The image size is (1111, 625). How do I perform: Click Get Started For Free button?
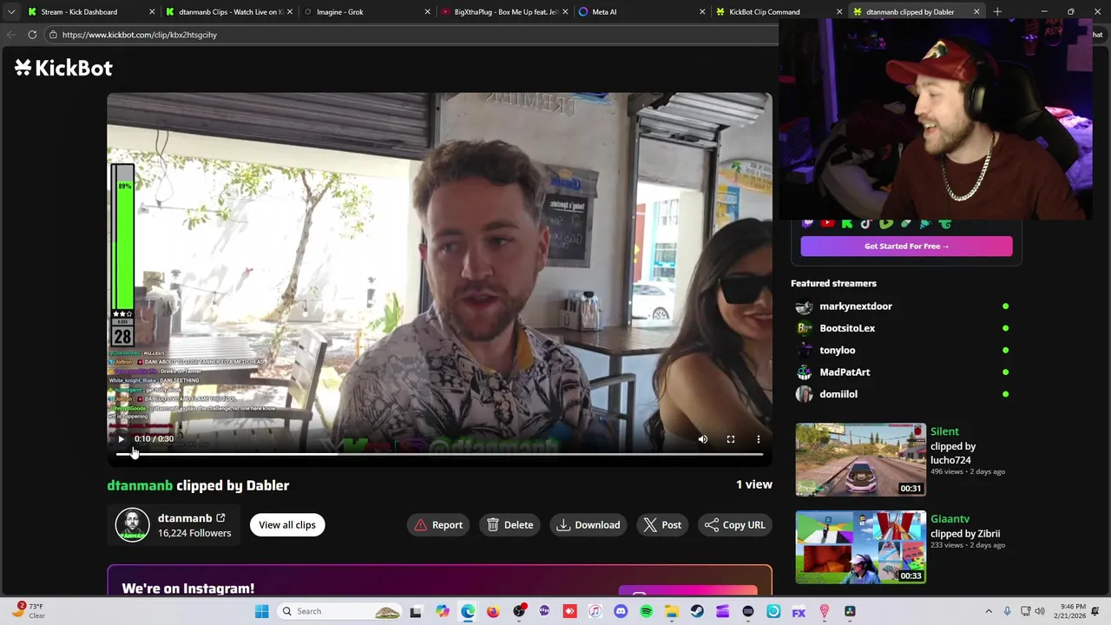(x=906, y=247)
